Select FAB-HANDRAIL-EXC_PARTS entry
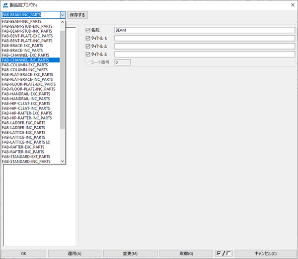This screenshot has width=298, height=259. click(31, 94)
